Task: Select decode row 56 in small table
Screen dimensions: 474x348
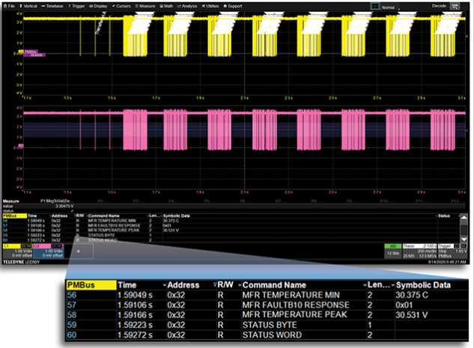Action: pos(230,221)
